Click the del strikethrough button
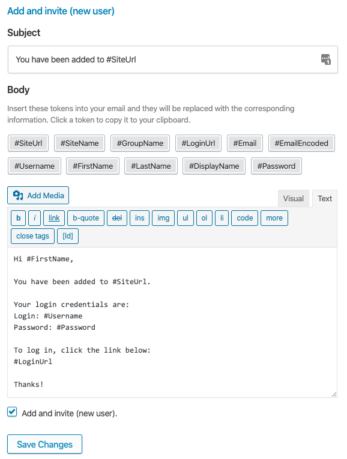The image size is (347, 459). click(x=117, y=218)
